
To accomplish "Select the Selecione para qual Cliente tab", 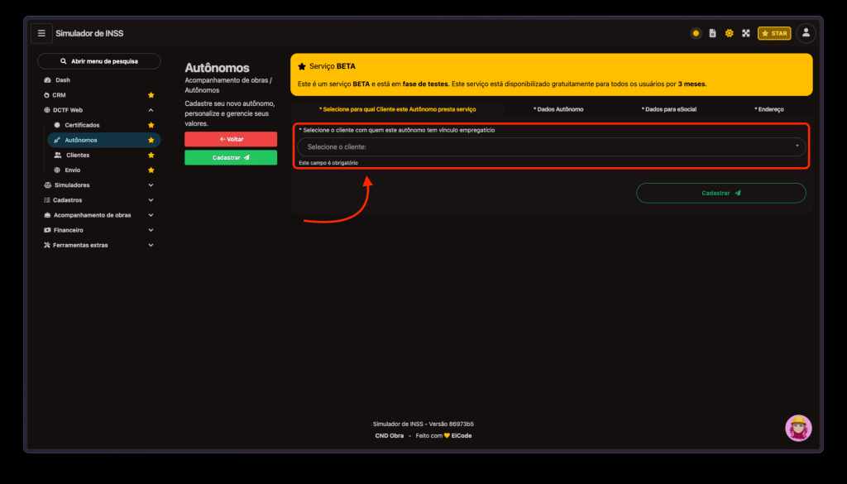I will [x=398, y=109].
